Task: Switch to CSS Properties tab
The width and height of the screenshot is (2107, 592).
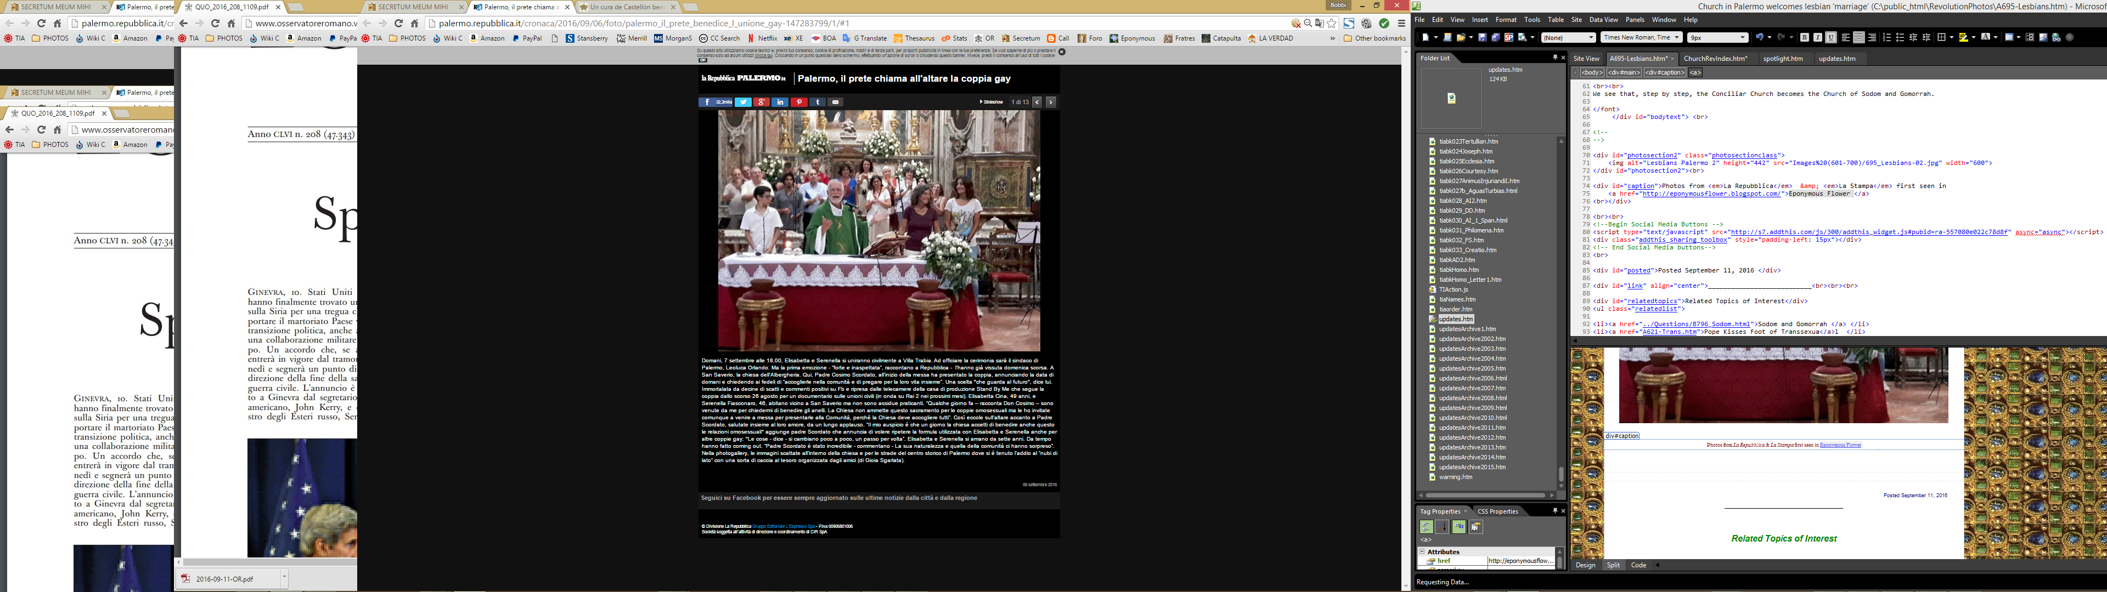Action: (1497, 511)
